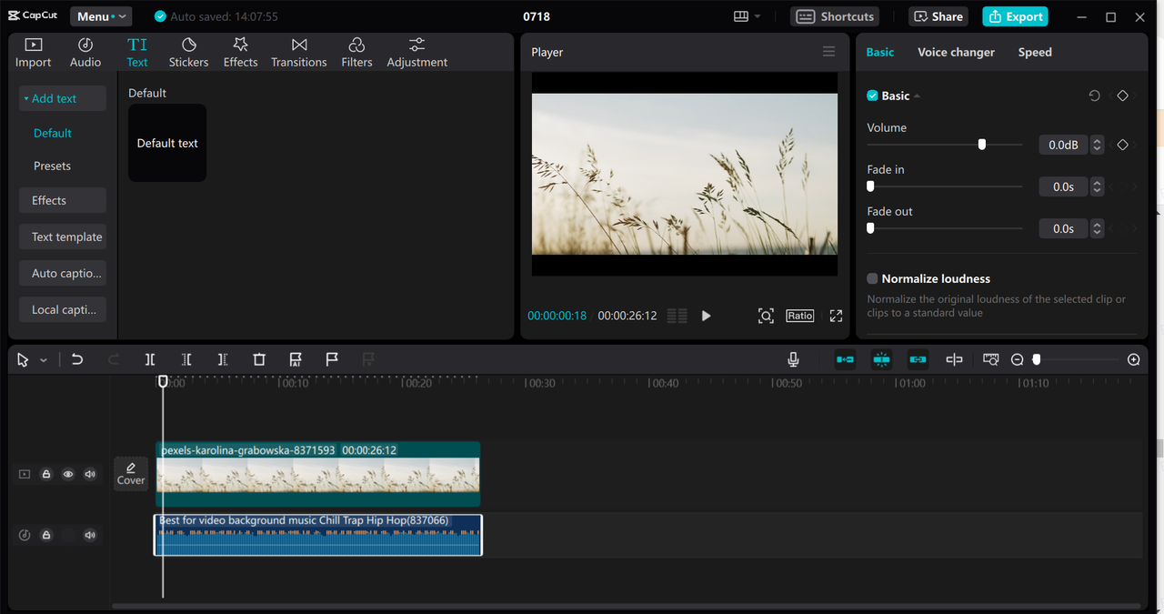The width and height of the screenshot is (1164, 614).
Task: Open the Import media panel
Action: point(33,53)
